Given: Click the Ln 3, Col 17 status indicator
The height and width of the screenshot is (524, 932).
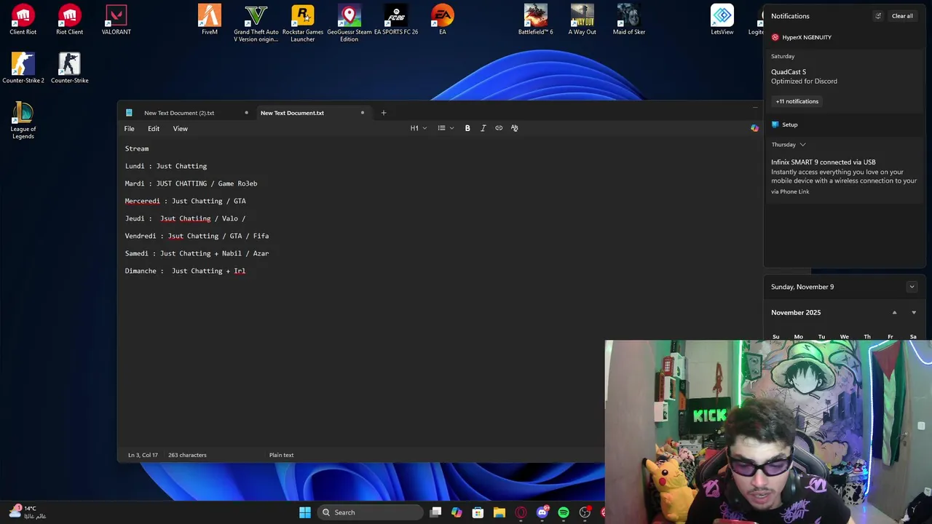Looking at the screenshot, I should pyautogui.click(x=143, y=455).
